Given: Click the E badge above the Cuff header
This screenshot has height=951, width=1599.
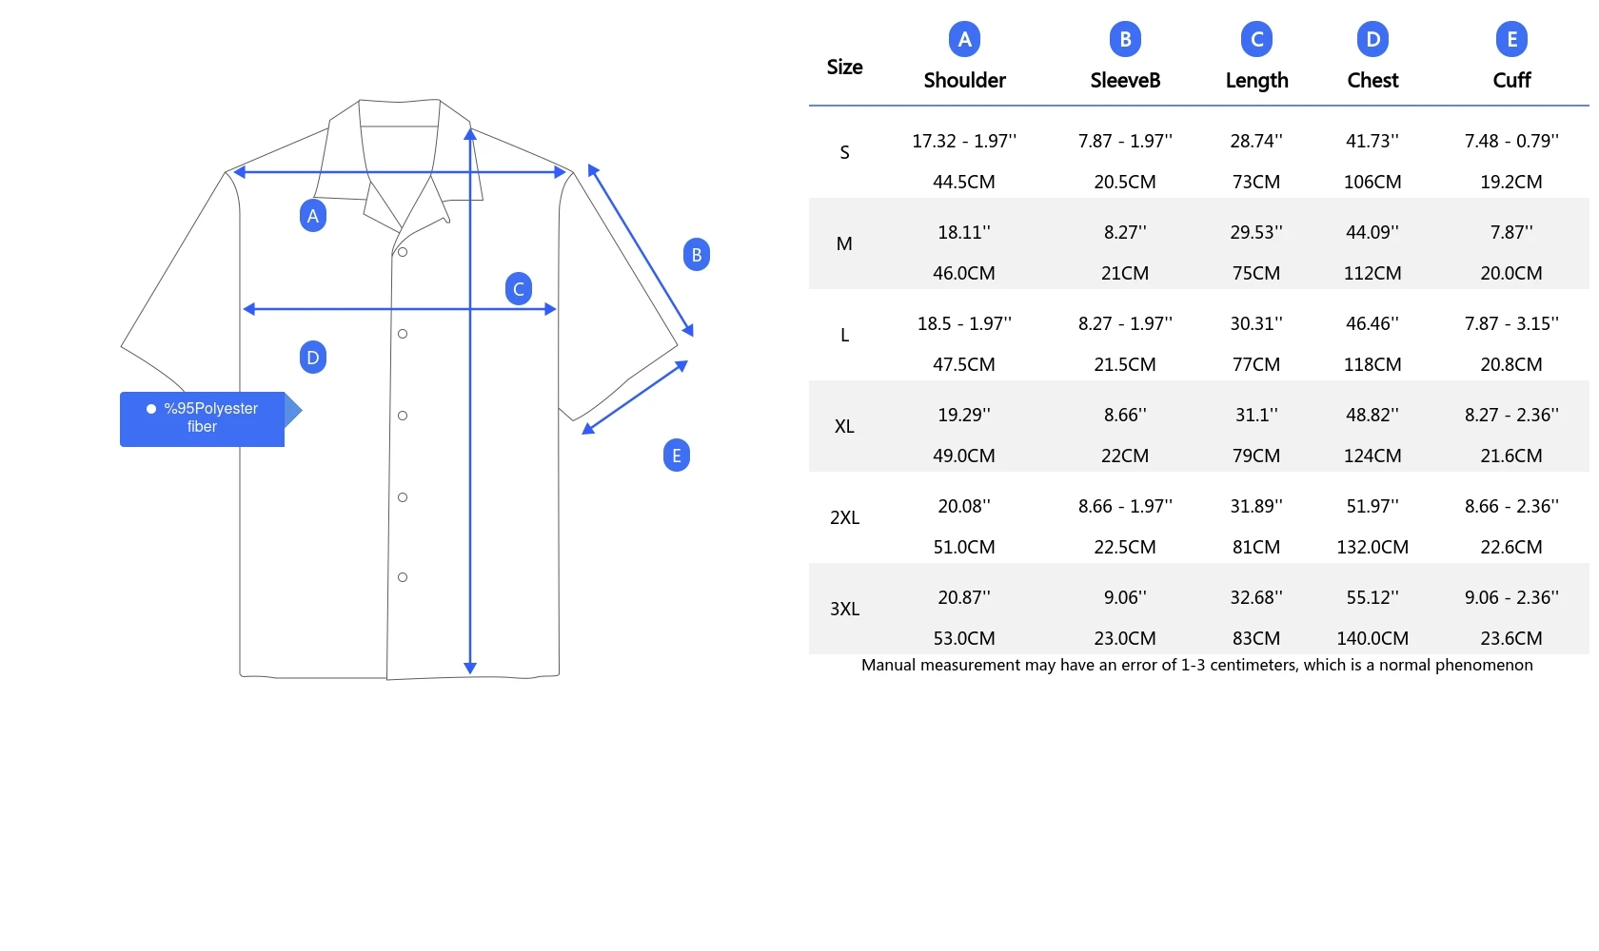Looking at the screenshot, I should [1511, 39].
